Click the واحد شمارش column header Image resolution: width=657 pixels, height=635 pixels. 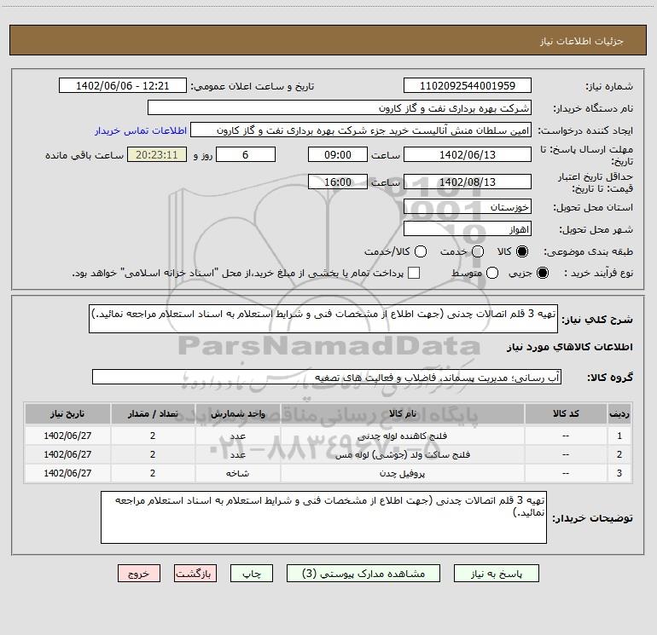point(237,413)
